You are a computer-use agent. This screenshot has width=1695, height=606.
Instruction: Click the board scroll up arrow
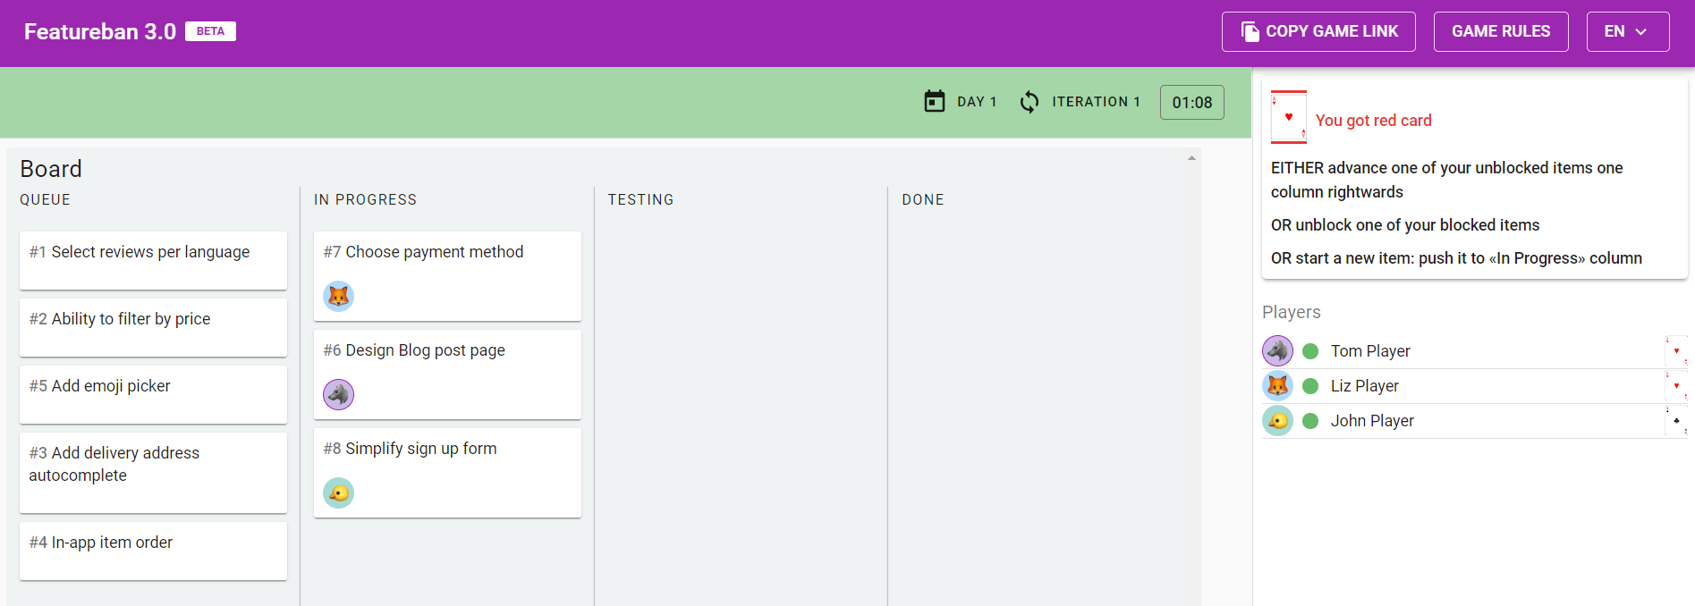click(x=1191, y=158)
